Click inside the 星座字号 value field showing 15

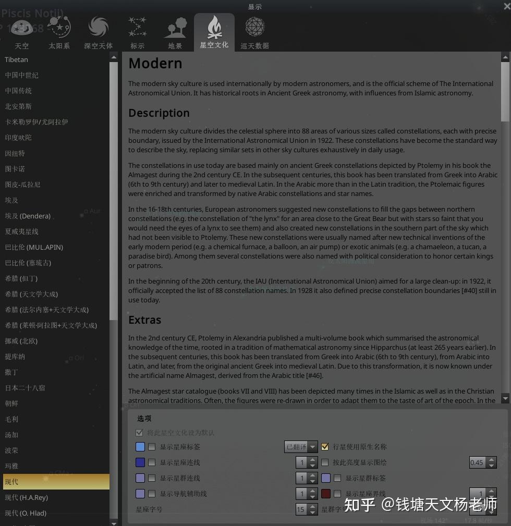tap(301, 509)
